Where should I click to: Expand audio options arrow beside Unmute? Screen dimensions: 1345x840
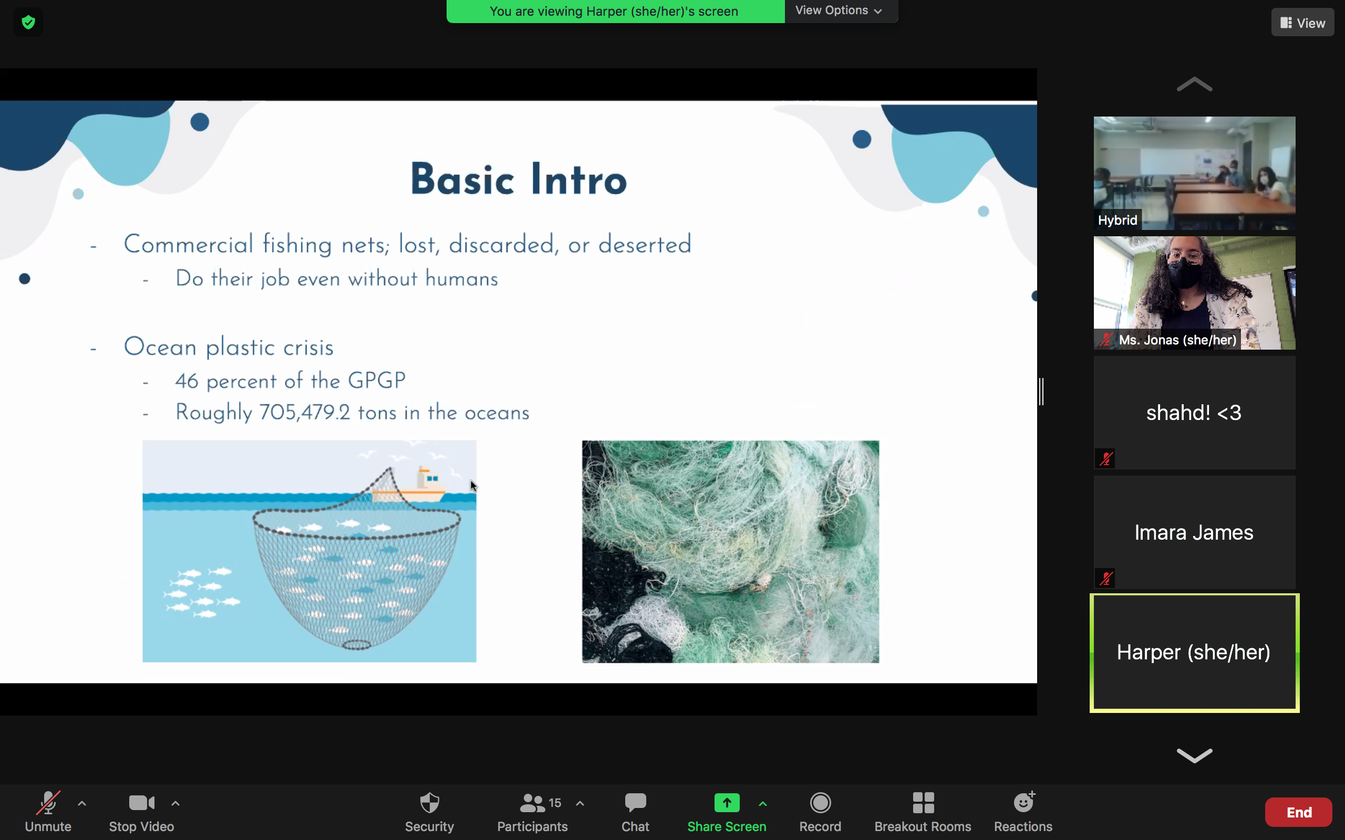[82, 803]
